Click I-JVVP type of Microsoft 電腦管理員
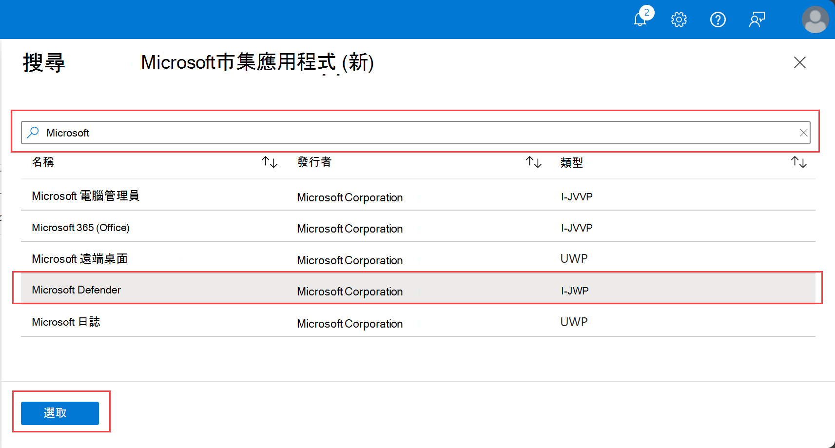Screen dimensions: 835x448 click(x=577, y=197)
